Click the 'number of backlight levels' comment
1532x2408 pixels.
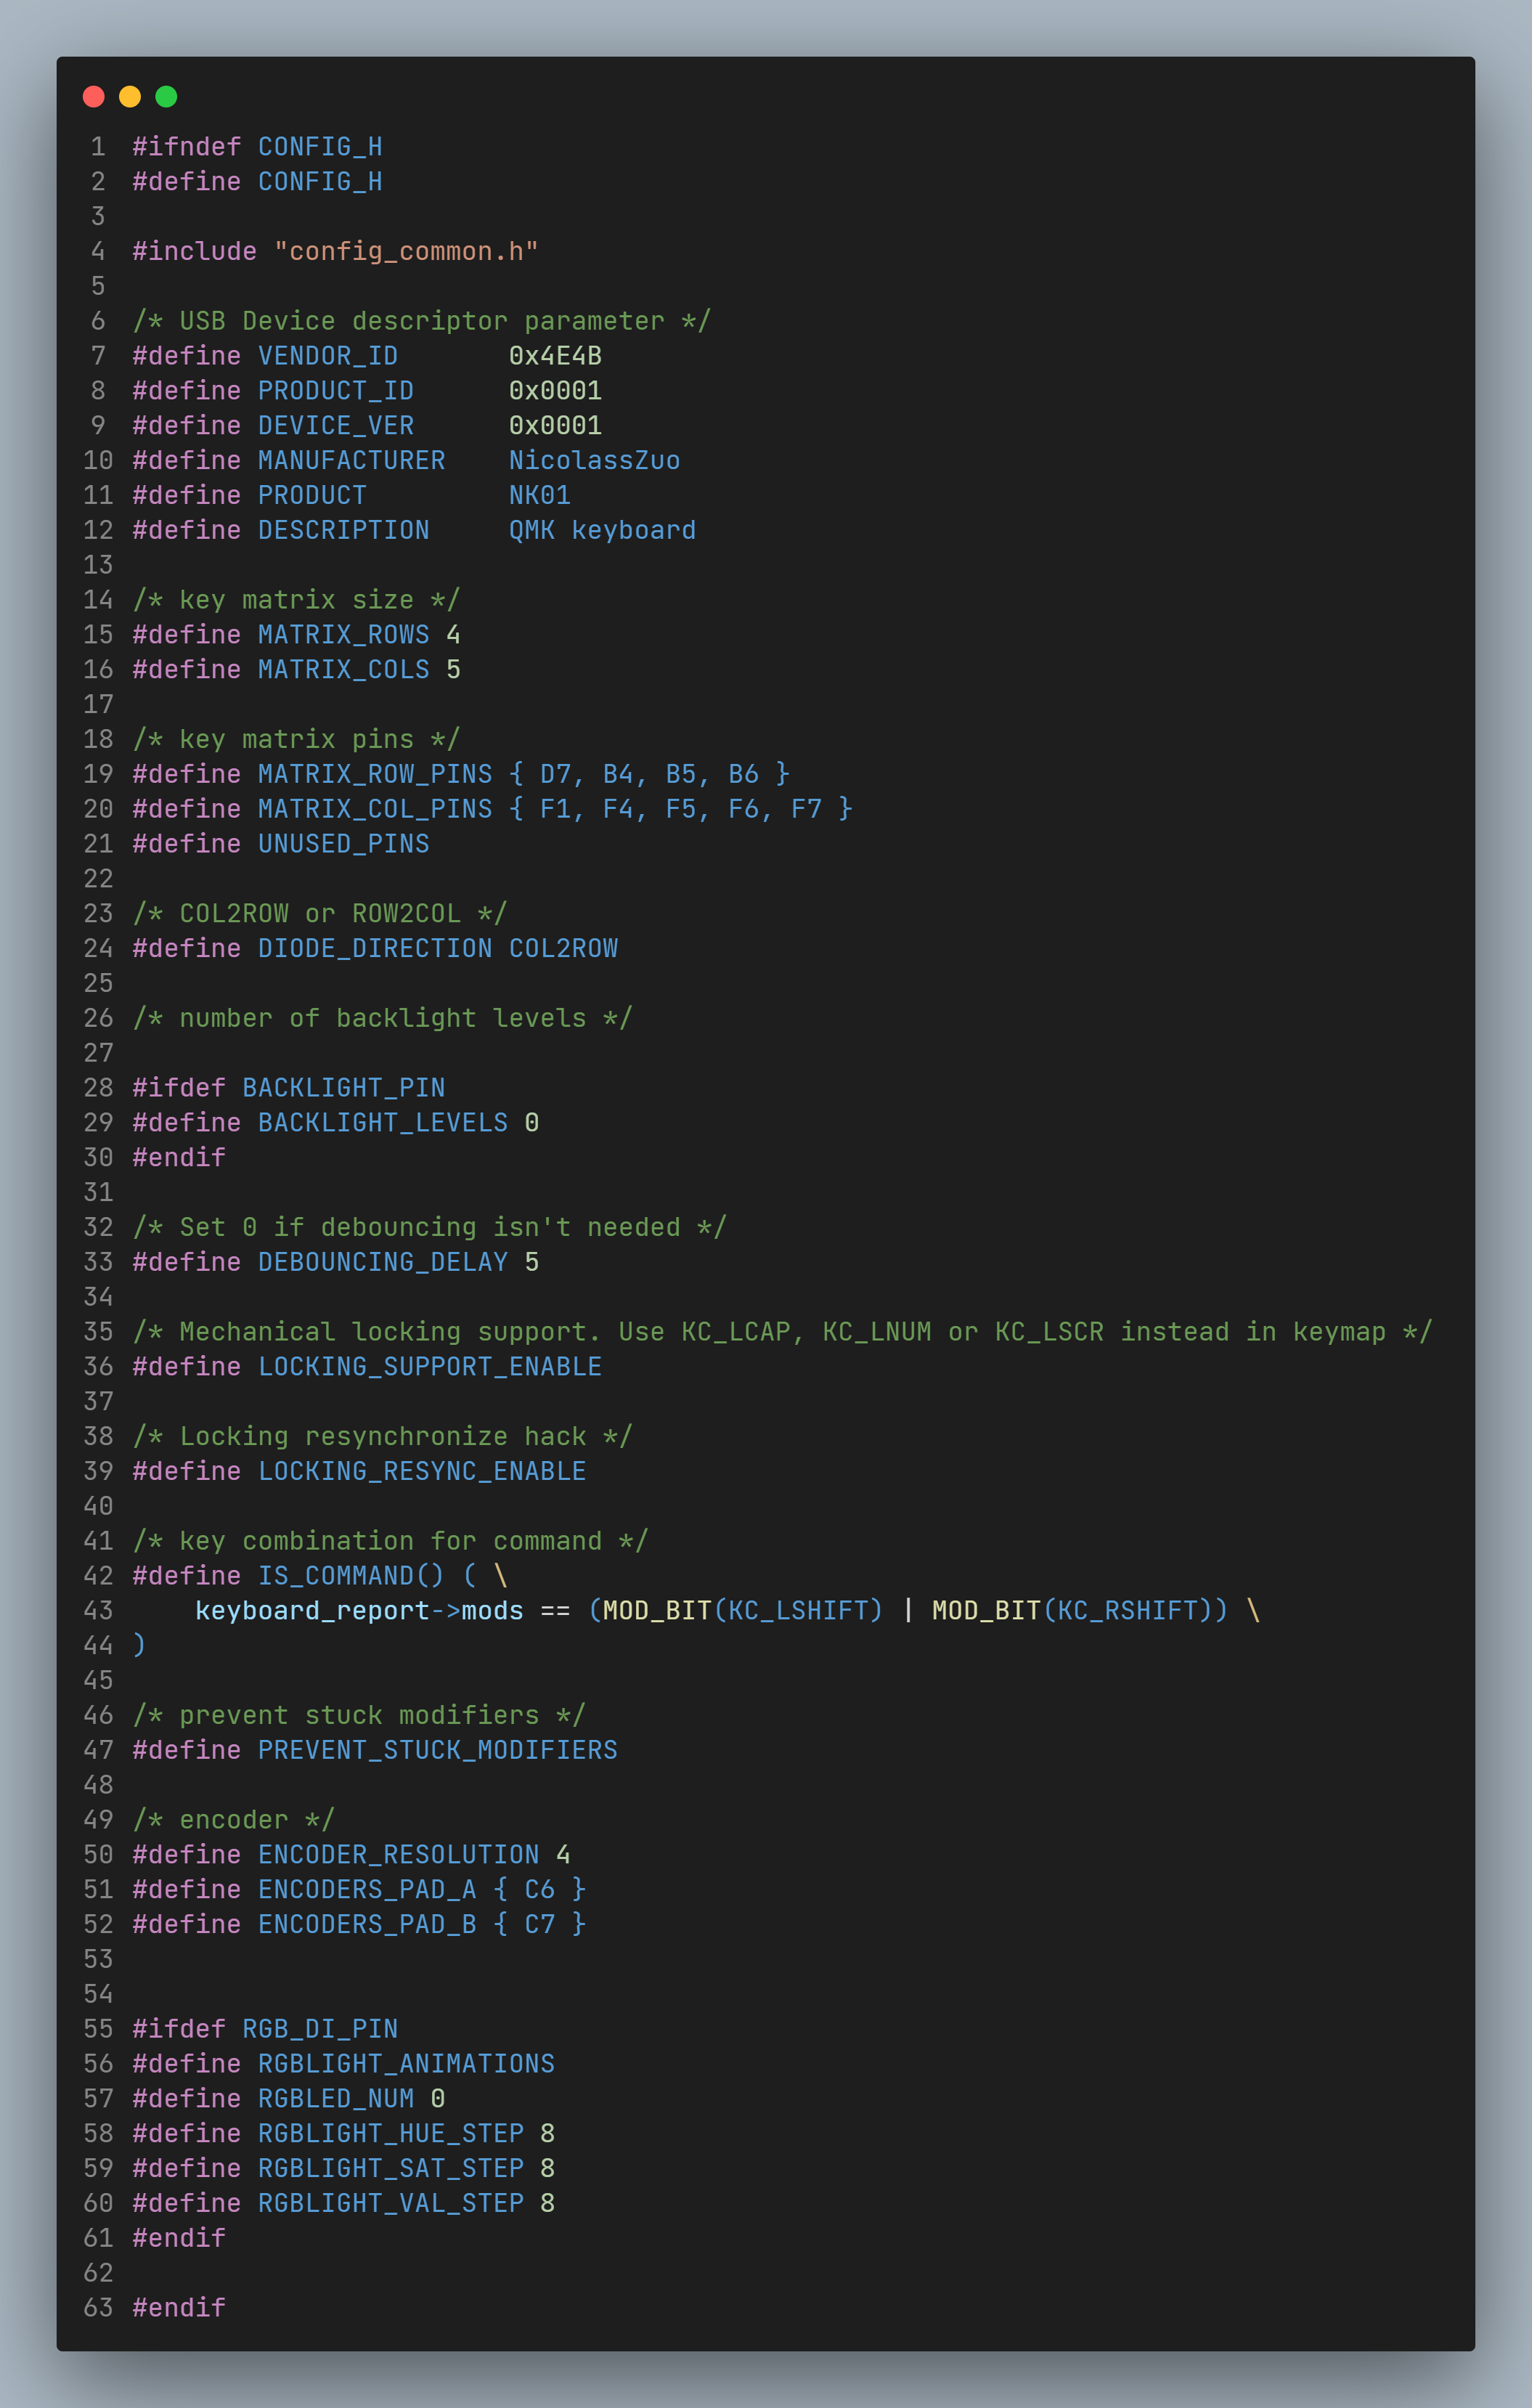pos(383,1018)
